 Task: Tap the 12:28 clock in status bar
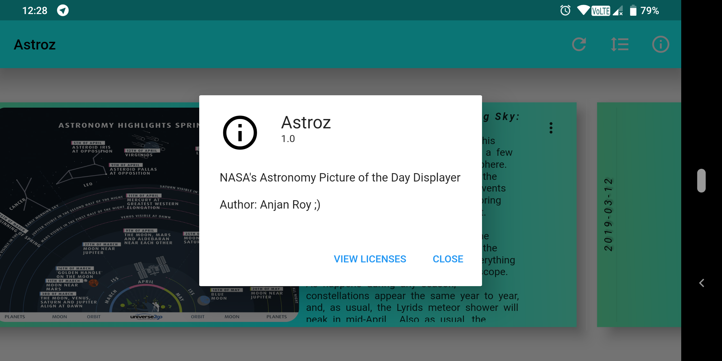click(35, 10)
